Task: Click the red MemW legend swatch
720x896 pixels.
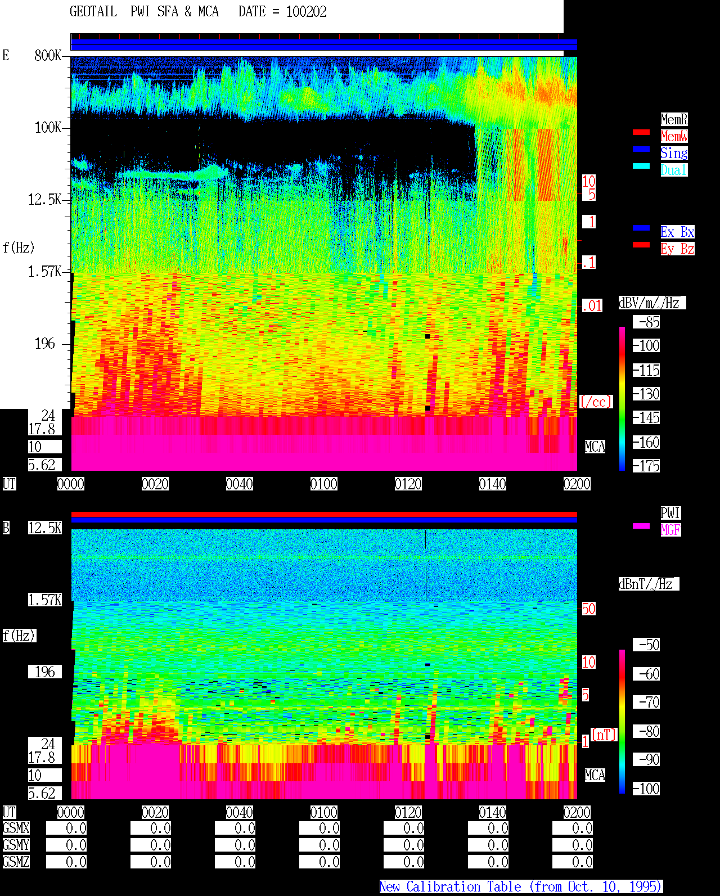Action: (641, 132)
